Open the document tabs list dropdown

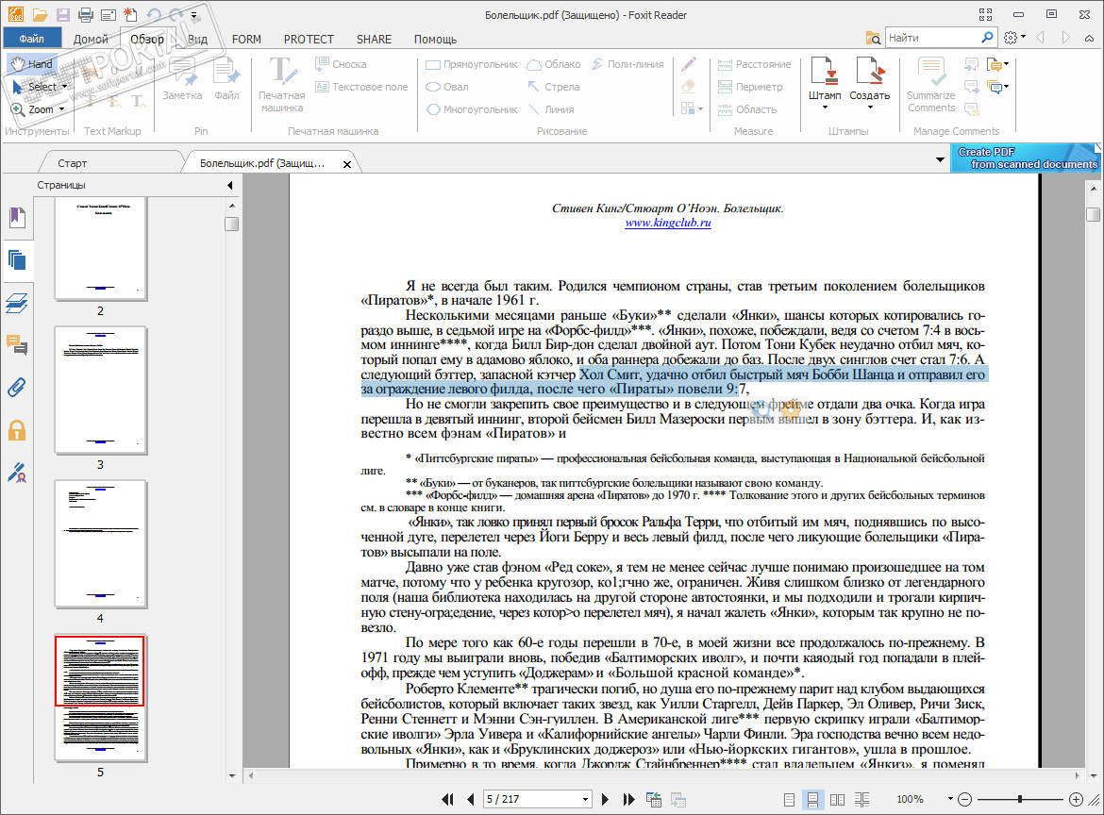point(940,159)
